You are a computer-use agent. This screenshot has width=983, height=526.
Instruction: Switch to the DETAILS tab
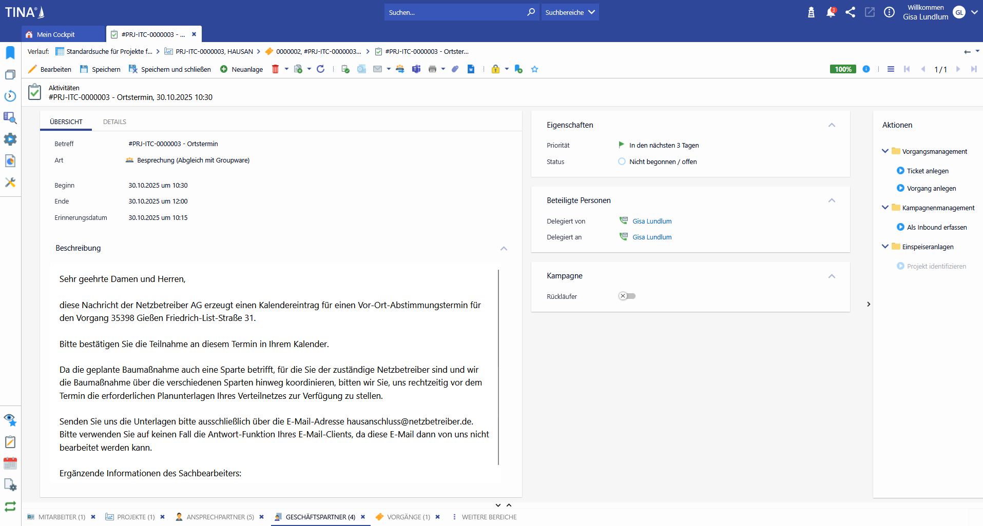click(x=114, y=122)
